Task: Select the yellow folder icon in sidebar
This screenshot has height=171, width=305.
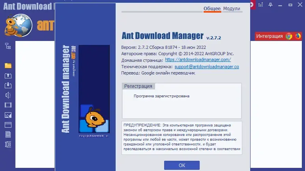Action: [x=8, y=66]
